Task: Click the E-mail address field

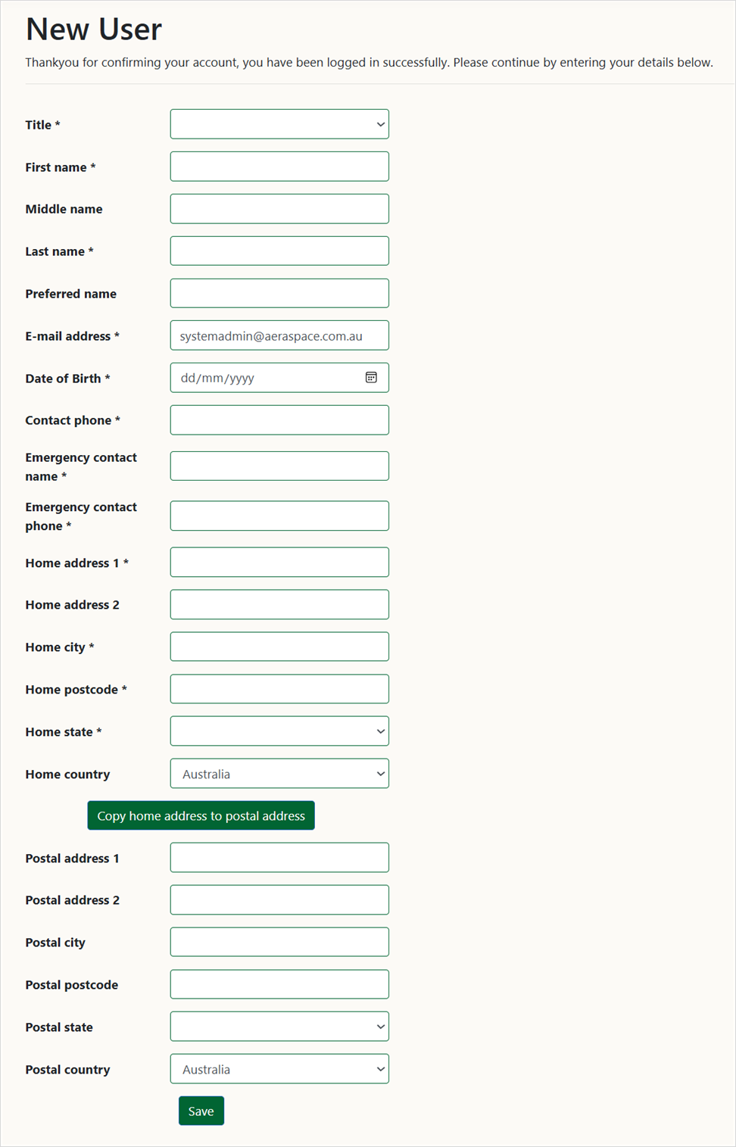Action: tap(279, 335)
